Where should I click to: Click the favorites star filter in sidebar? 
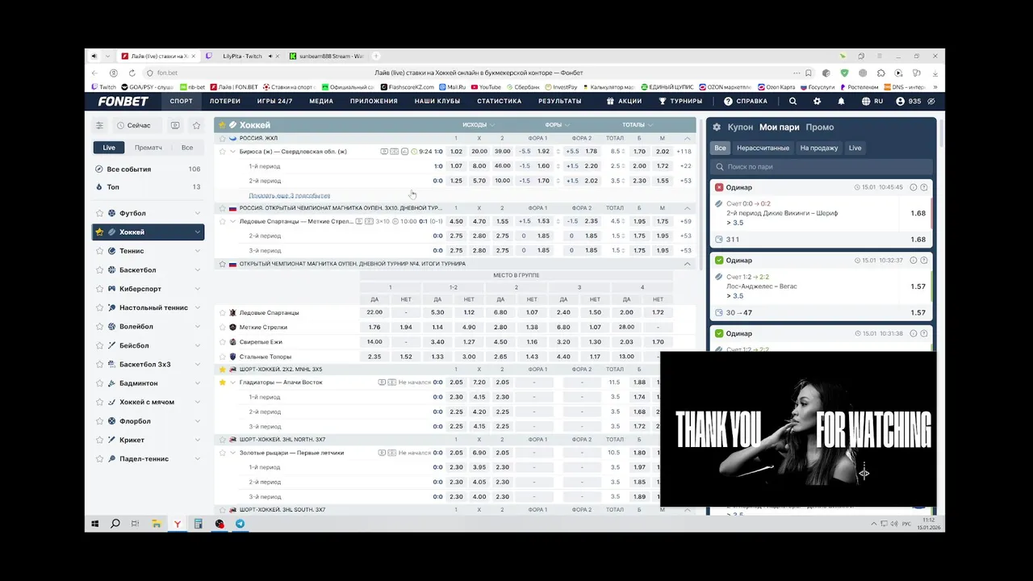coord(196,125)
